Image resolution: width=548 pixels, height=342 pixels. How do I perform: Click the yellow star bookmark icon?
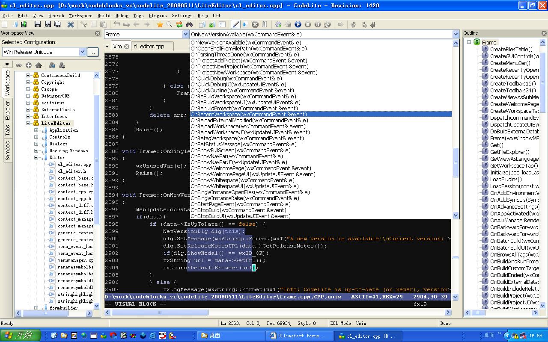[x=160, y=25]
